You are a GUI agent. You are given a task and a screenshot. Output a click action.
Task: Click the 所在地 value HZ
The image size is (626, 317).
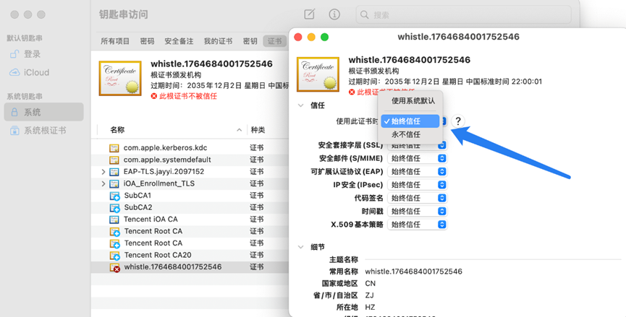pos(370,307)
